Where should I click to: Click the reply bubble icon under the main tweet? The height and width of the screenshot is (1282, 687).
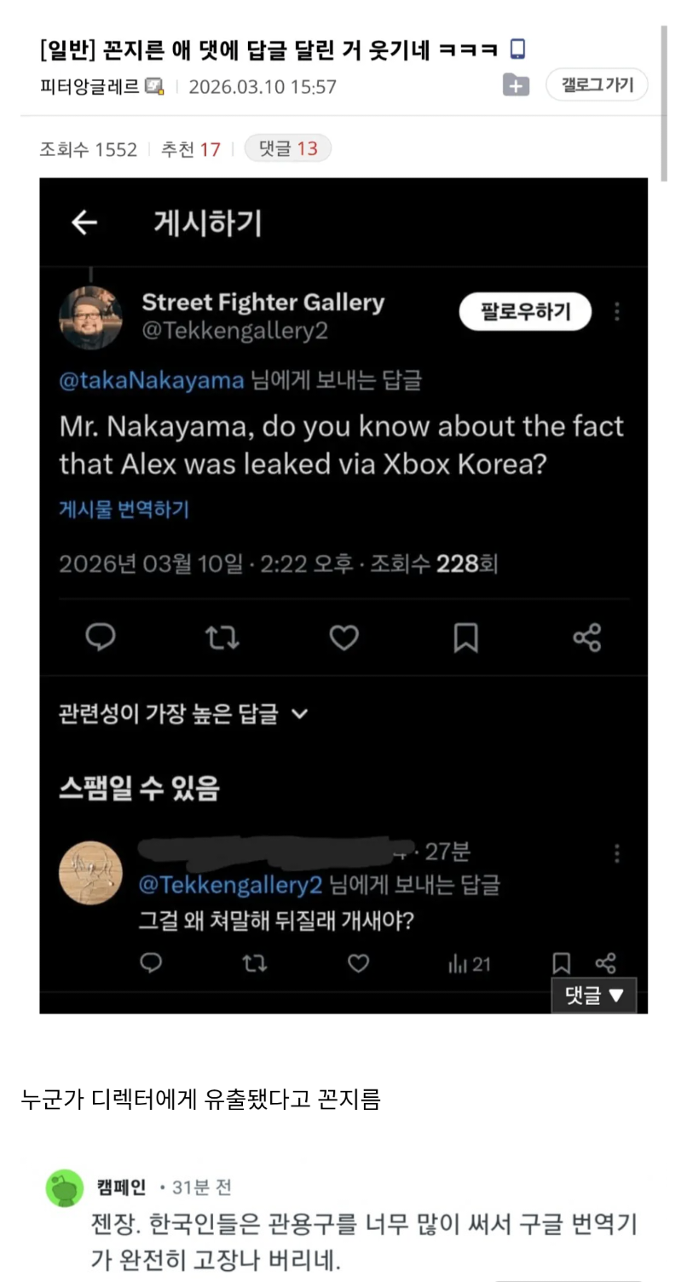click(101, 637)
